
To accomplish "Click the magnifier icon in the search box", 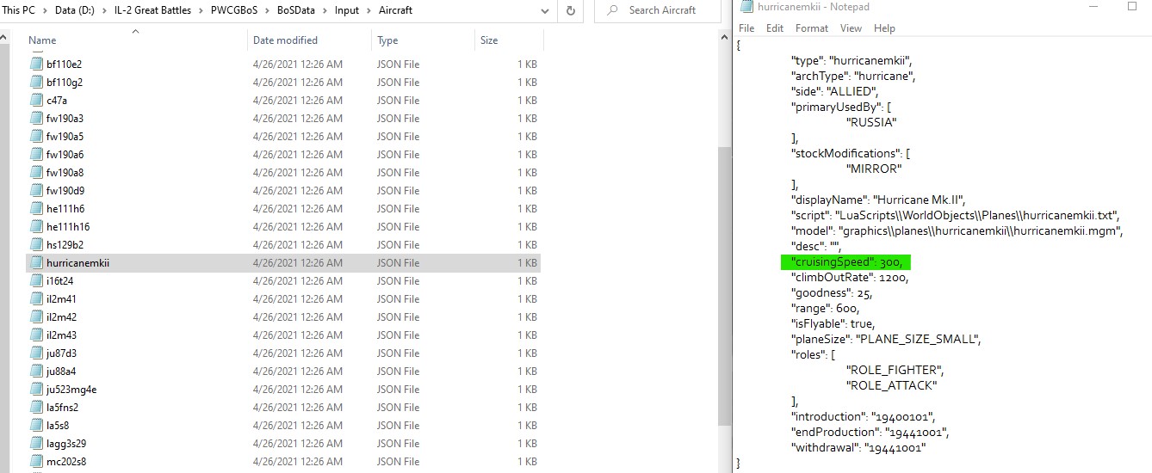I will click(x=612, y=10).
